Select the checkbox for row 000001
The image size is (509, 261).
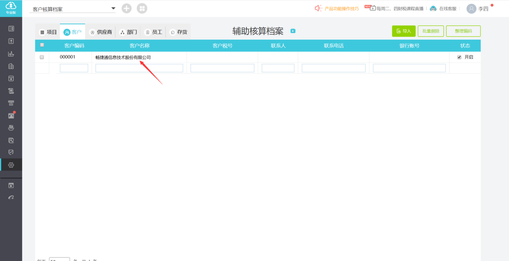coord(42,57)
